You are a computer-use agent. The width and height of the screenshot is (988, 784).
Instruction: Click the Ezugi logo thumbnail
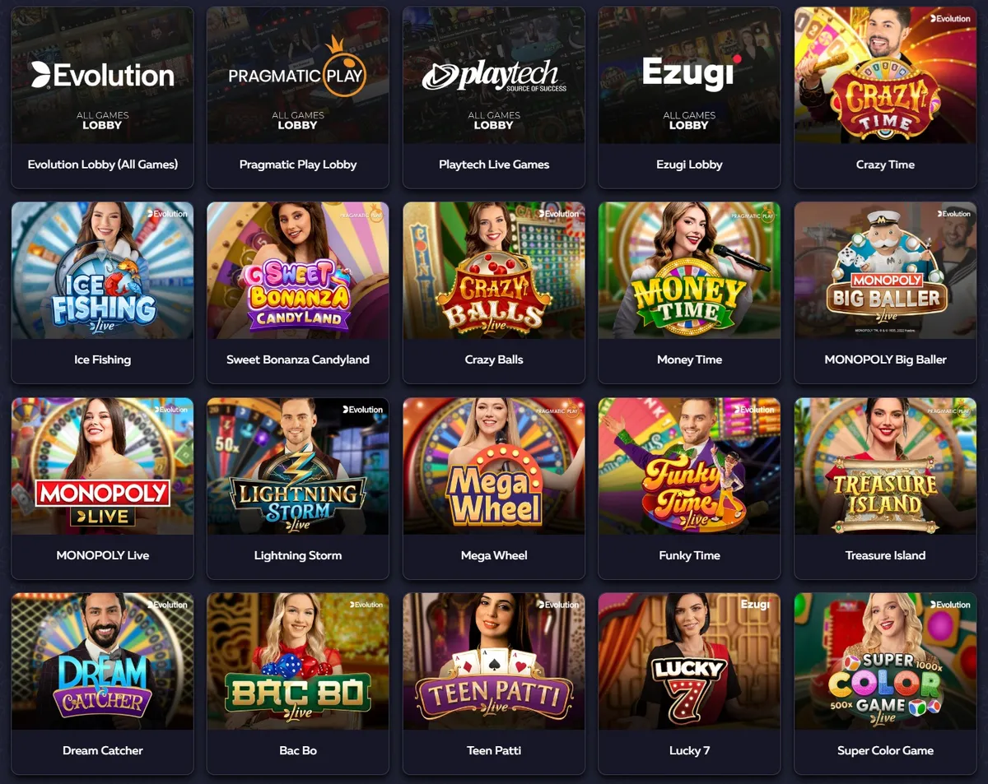(690, 76)
